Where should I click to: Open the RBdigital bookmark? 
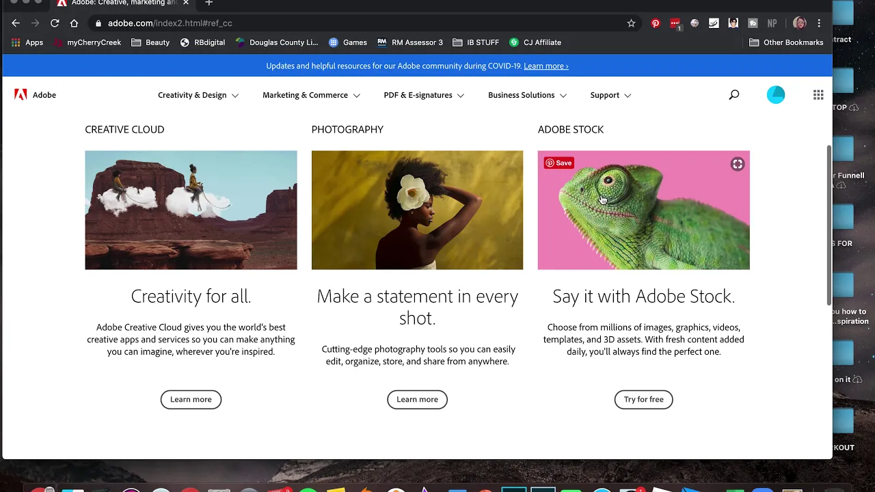[202, 42]
